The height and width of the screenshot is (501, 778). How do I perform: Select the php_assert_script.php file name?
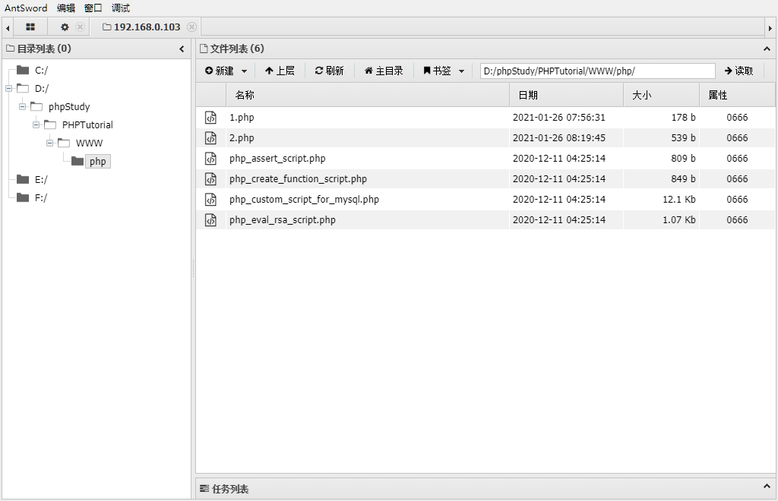277,159
